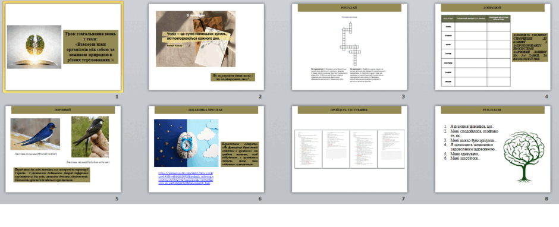
Task: Select slide 8 titled 'РЕФЛЕКСІЯ' with tree
Action: tap(492, 149)
